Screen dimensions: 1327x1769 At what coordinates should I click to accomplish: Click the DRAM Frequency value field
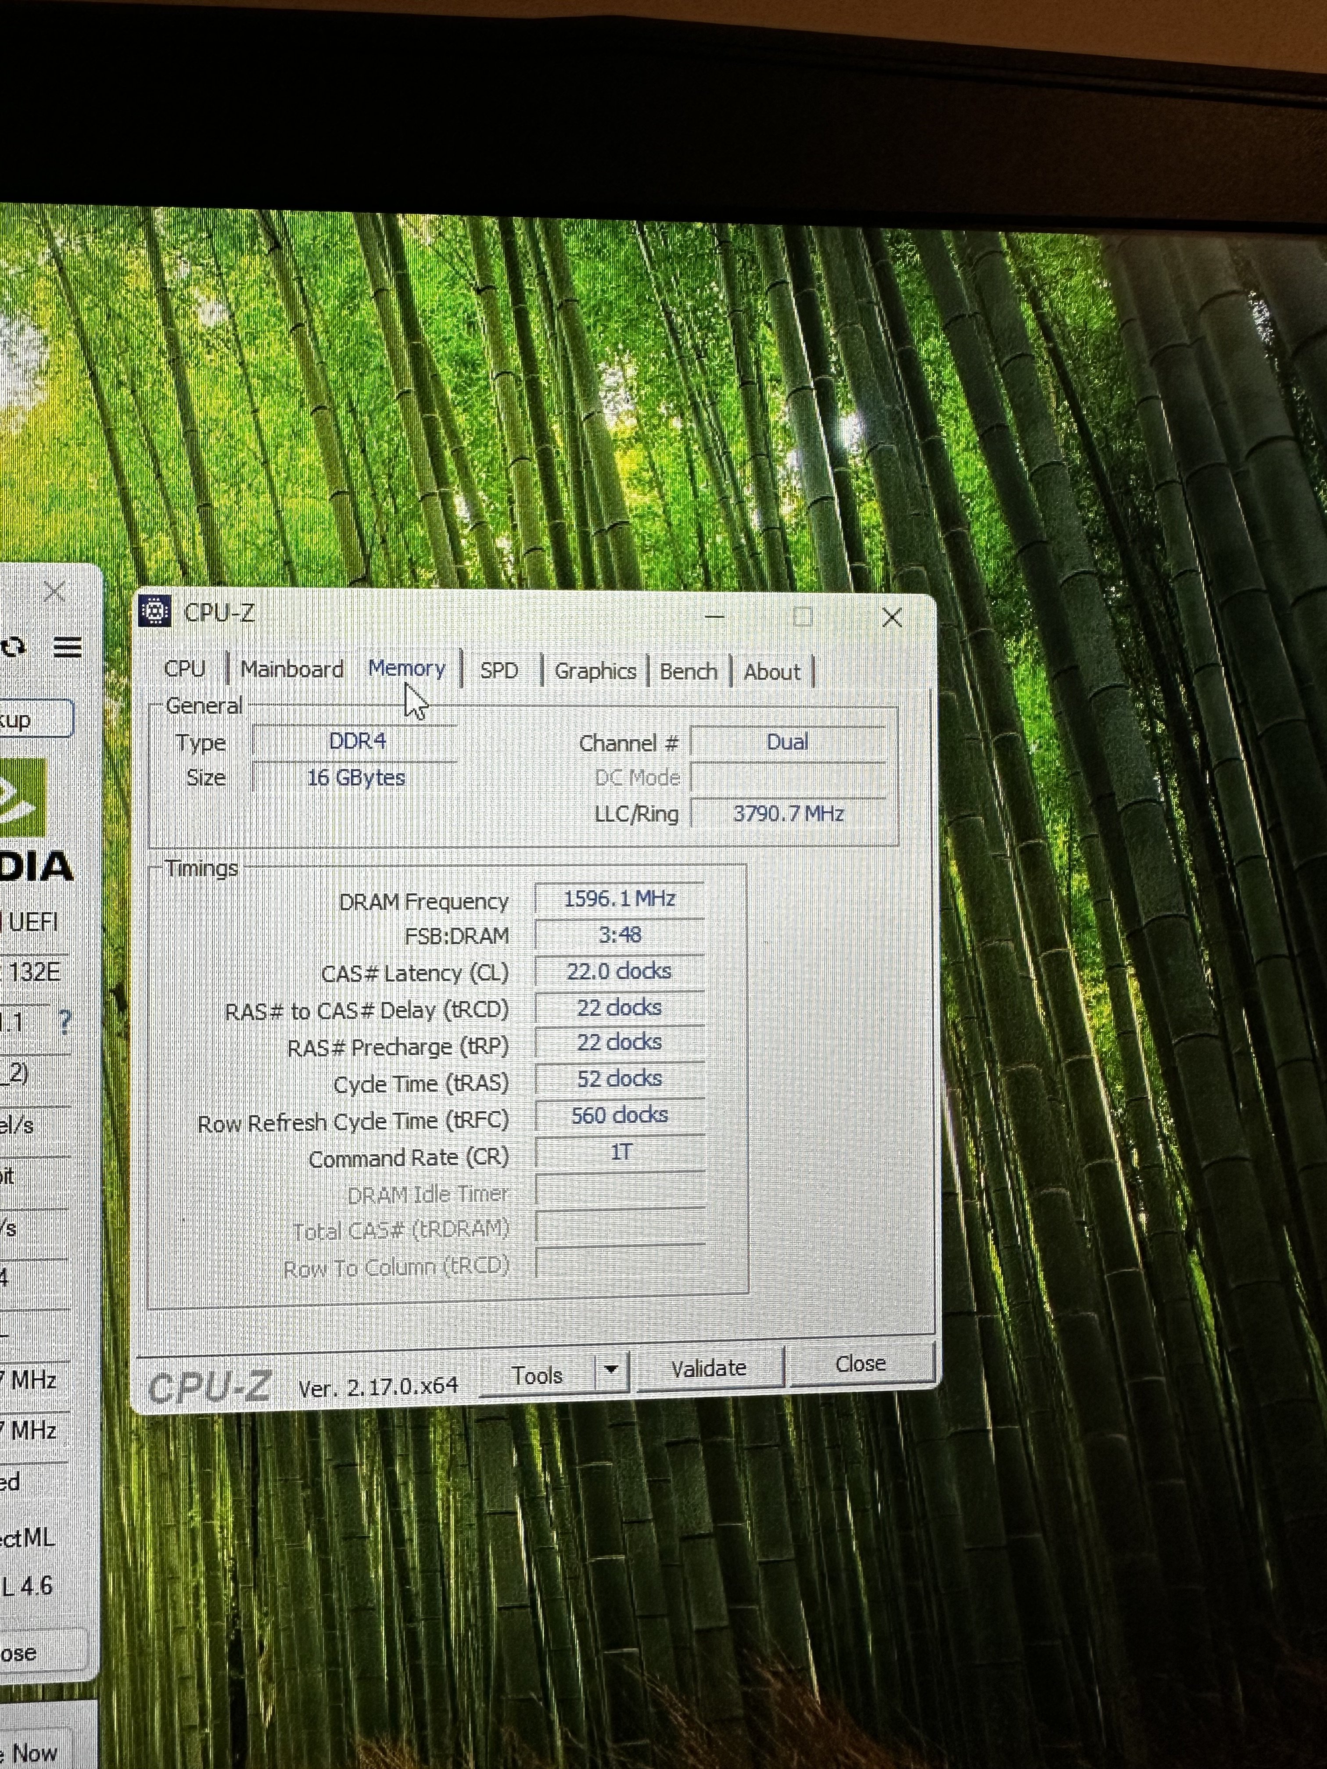pos(619,899)
